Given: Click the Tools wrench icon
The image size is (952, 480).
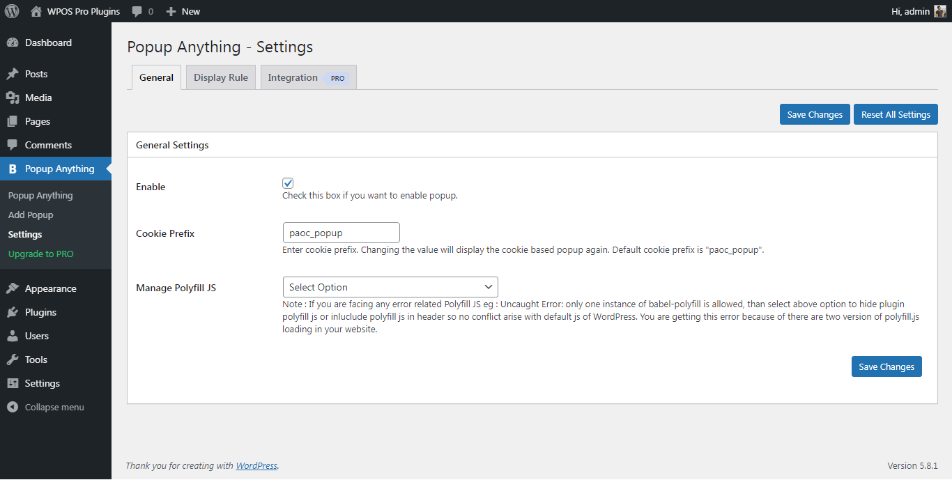Looking at the screenshot, I should coord(13,359).
